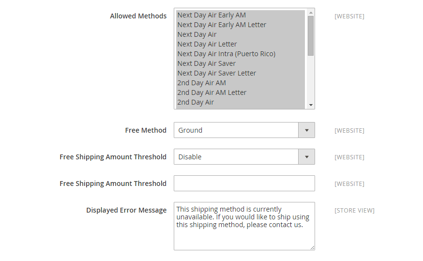Image resolution: width=423 pixels, height=261 pixels.
Task: Choose Next Day Air Saver Letter
Action: [x=217, y=73]
